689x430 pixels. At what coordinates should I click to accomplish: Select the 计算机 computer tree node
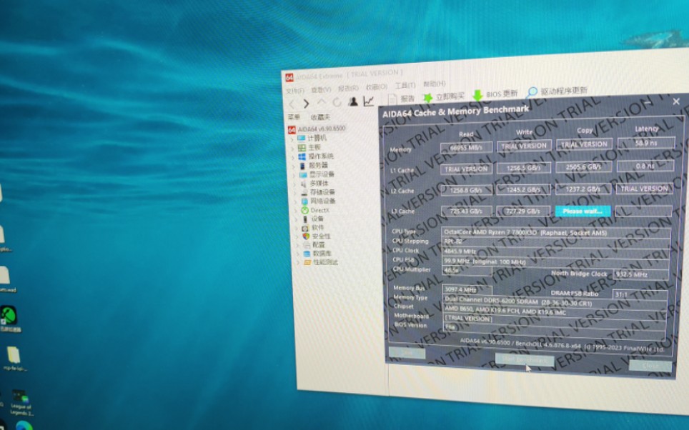point(312,138)
